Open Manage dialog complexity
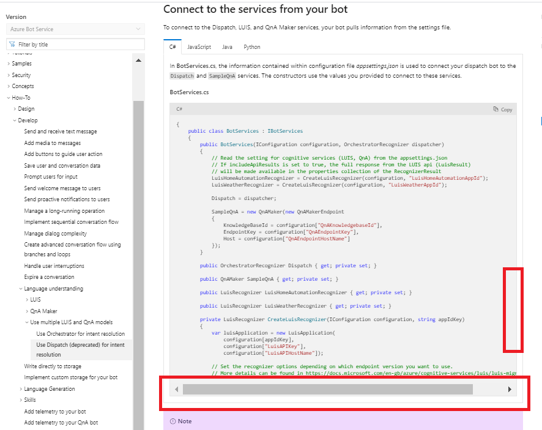The width and height of the screenshot is (542, 430). [x=55, y=234]
